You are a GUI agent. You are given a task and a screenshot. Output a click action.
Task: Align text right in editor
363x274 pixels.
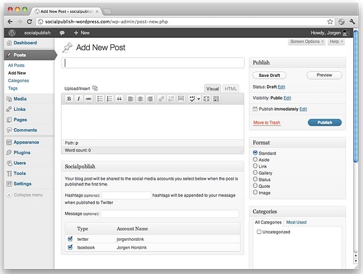coord(150,99)
